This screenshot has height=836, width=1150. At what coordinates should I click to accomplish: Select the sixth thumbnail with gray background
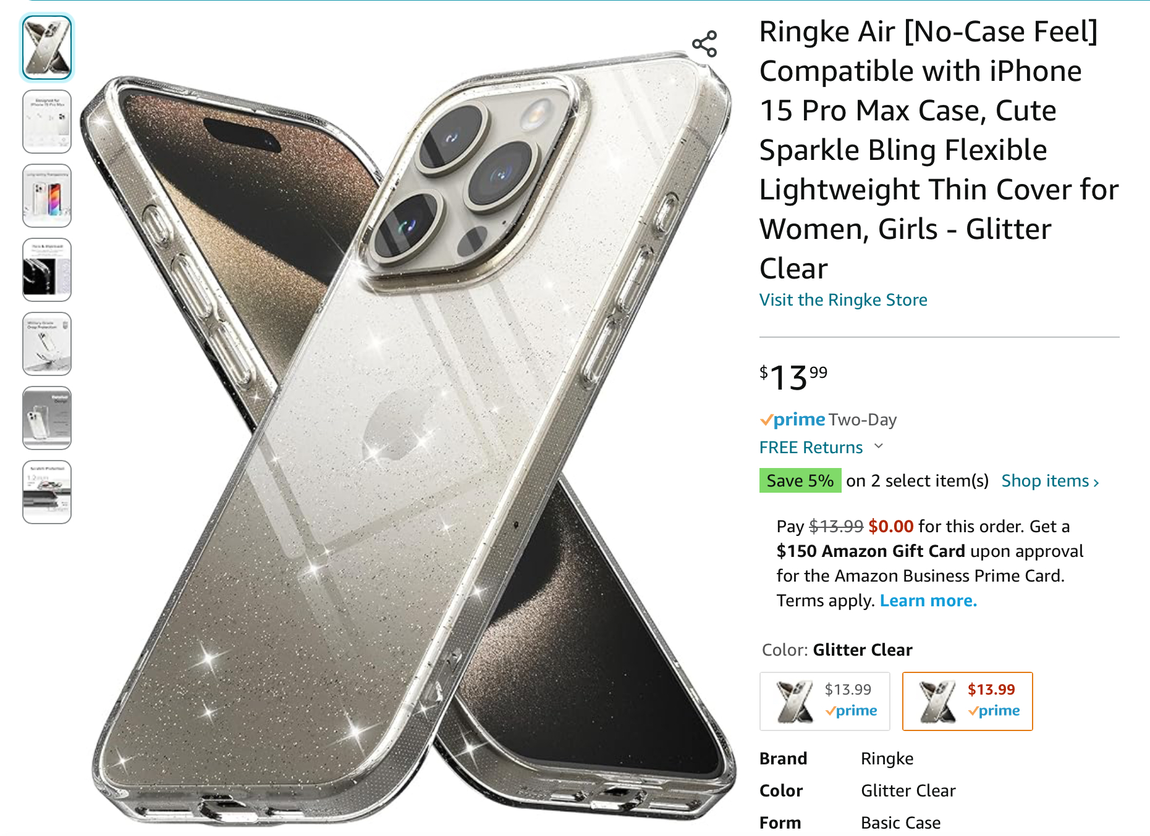point(47,418)
